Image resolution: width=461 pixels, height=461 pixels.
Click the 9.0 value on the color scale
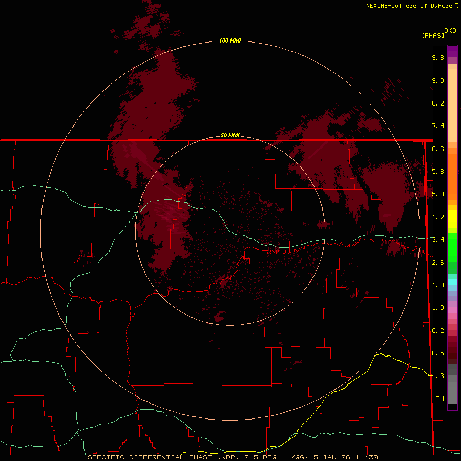438,80
